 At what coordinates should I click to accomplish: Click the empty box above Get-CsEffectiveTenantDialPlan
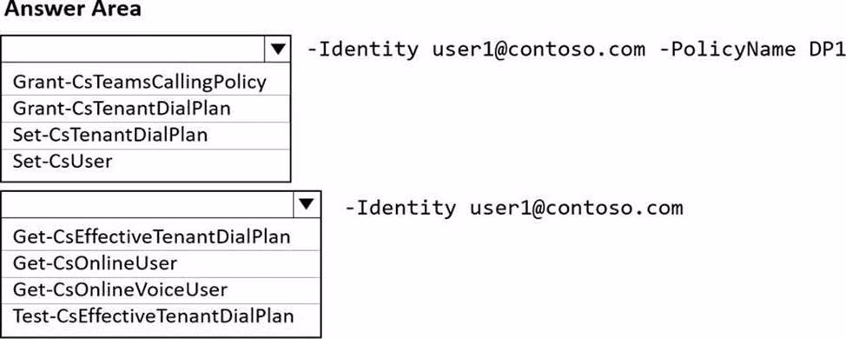click(149, 204)
